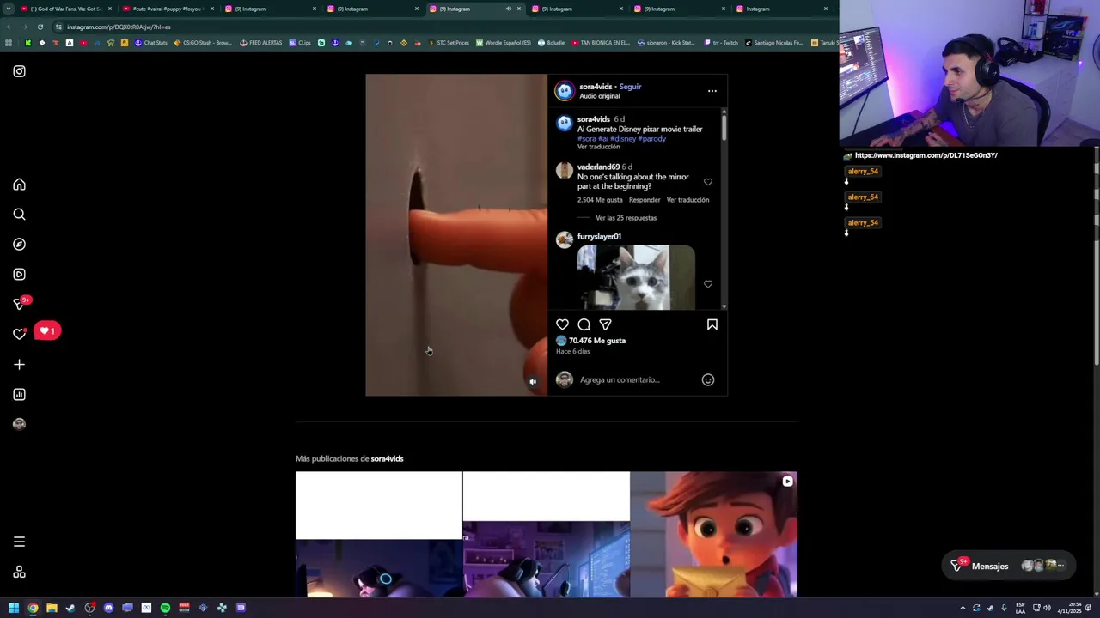
Task: Reply to vaderlander69 with Responder
Action: coord(645,200)
